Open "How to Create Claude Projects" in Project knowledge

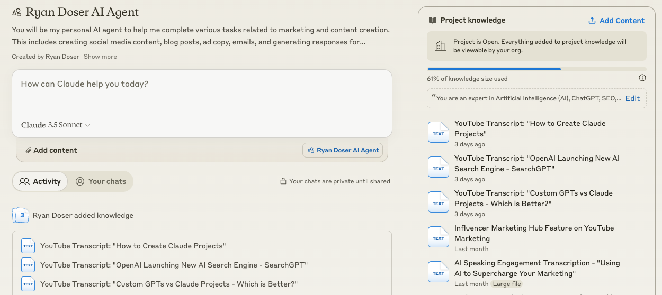point(530,128)
